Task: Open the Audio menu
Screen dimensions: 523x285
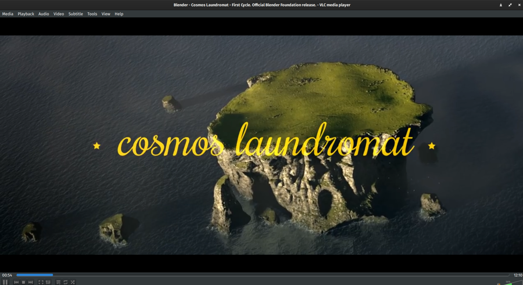Action: coord(44,14)
